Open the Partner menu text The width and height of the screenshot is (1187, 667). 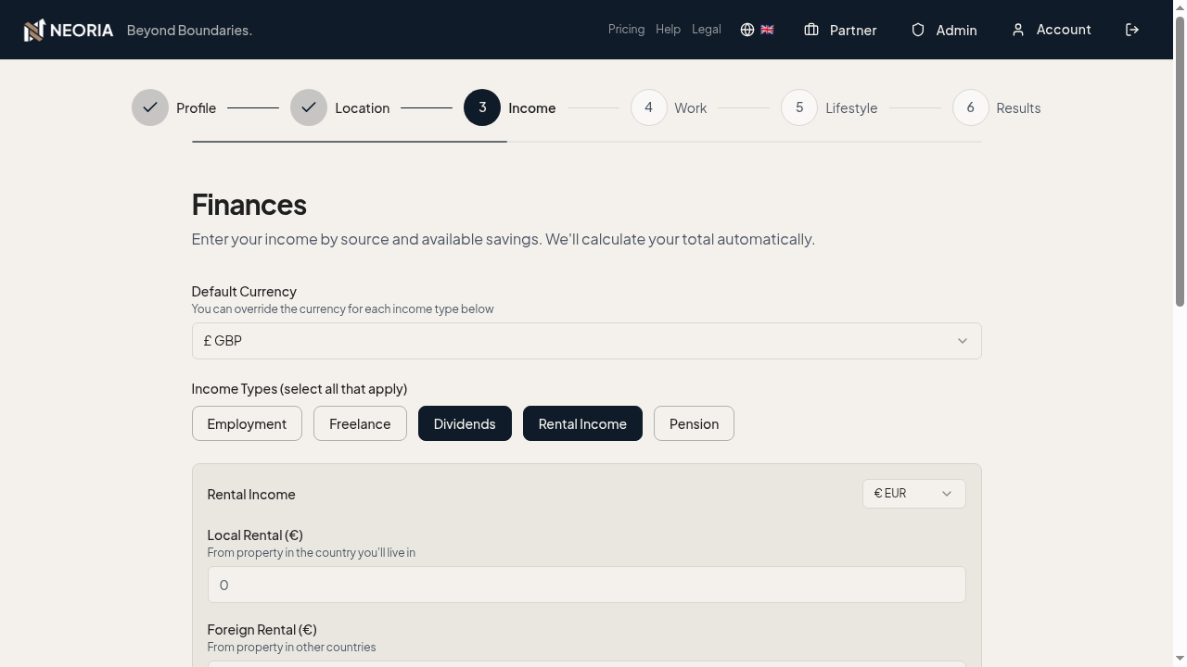pyautogui.click(x=853, y=31)
